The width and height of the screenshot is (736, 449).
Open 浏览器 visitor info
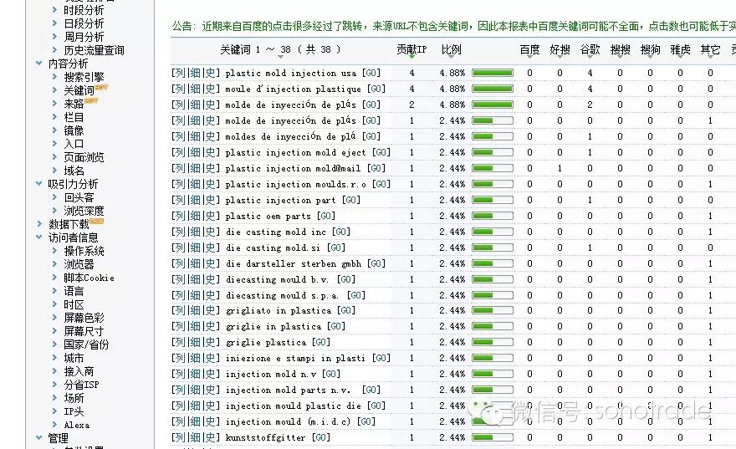point(79,264)
